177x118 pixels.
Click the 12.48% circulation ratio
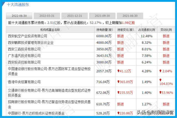pyautogui.click(x=147, y=36)
